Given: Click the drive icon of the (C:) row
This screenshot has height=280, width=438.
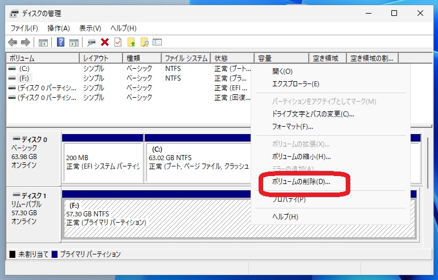Looking at the screenshot, I should (12, 69).
